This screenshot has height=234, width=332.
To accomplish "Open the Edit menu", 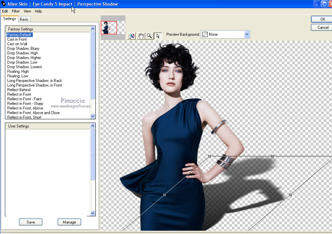I will coord(5,11).
